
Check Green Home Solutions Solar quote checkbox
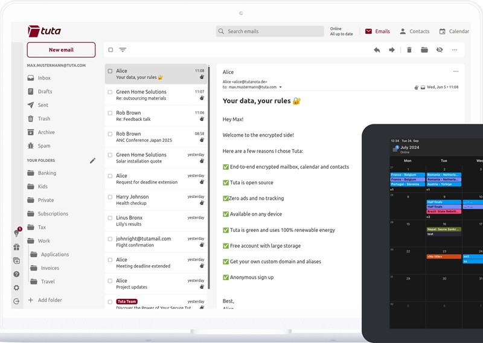tap(110, 155)
